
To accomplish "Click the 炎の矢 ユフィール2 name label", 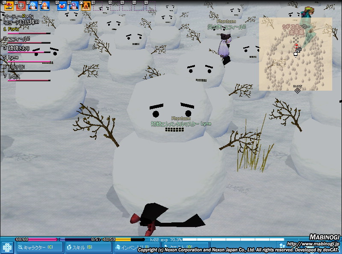I will pyautogui.click(x=227, y=27).
